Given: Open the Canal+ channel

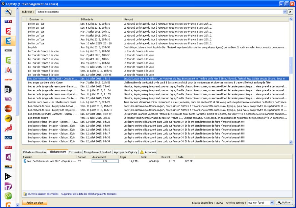Looking at the screenshot, I should point(8,50).
